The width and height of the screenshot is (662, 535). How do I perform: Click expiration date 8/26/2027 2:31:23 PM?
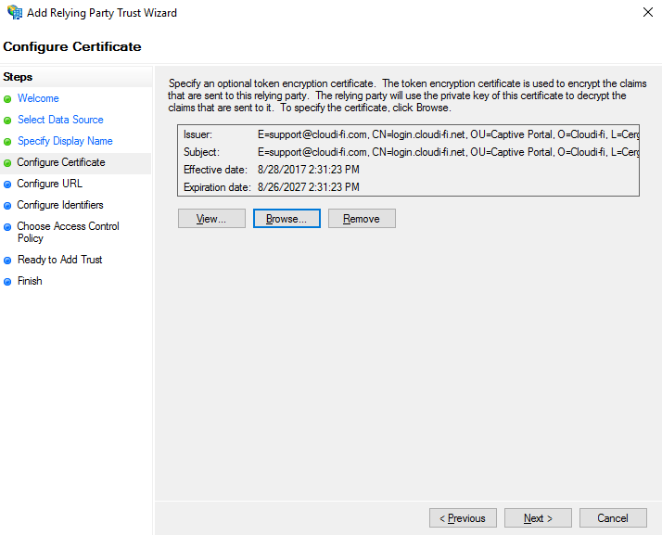(x=309, y=187)
